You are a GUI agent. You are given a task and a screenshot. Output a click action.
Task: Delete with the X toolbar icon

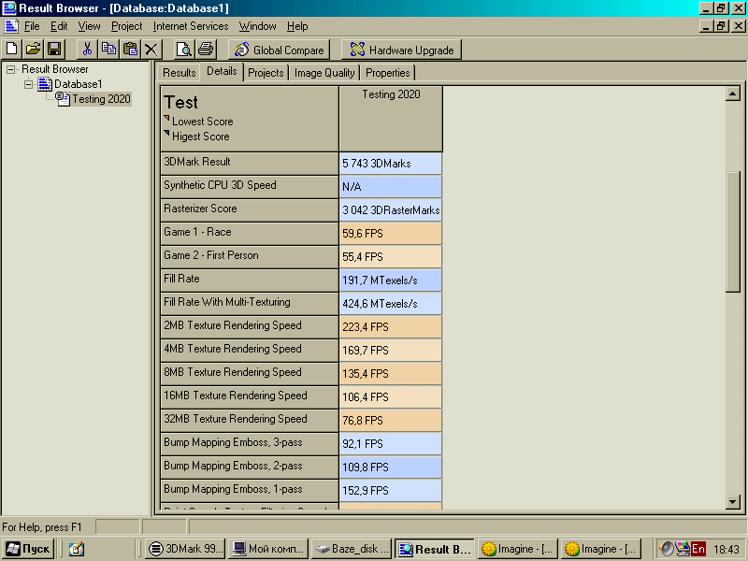point(151,50)
